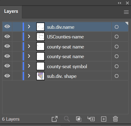Expand the county-seat symbol layer

29,66
